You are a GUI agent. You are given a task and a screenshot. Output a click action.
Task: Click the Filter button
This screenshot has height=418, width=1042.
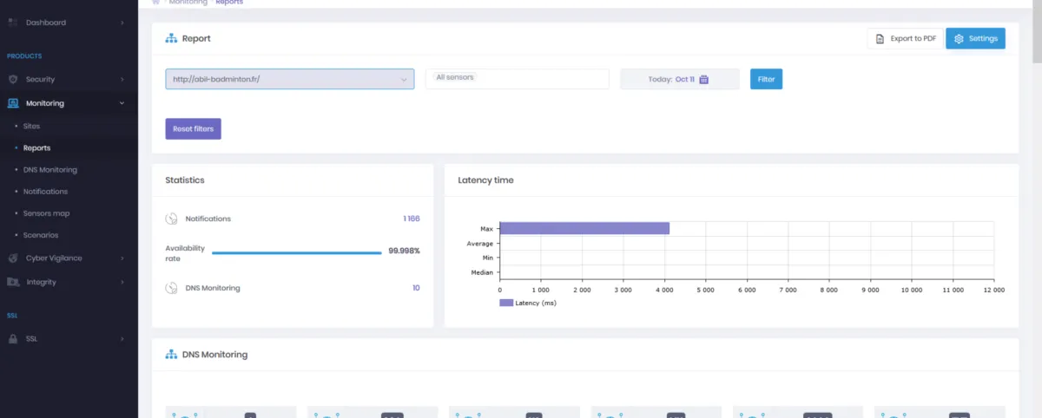[x=766, y=79]
